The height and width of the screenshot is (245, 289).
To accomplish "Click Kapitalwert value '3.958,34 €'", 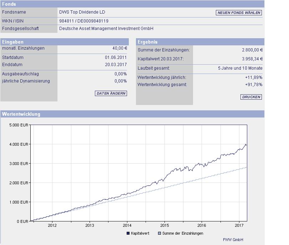I will [252, 59].
